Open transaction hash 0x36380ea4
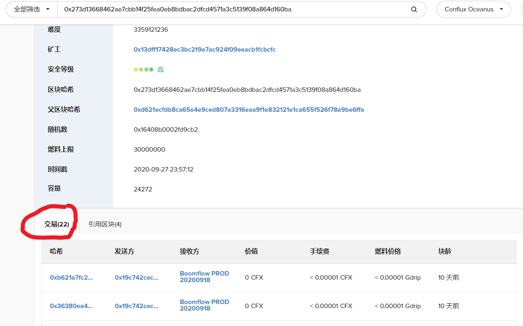The image size is (523, 326). click(x=71, y=306)
